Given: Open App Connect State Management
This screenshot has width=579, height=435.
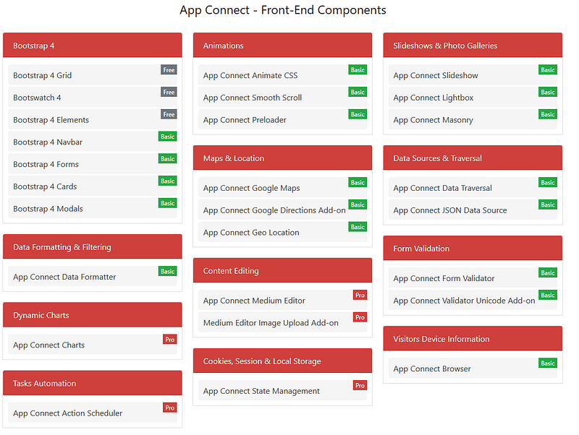Looking at the screenshot, I should pos(282,390).
